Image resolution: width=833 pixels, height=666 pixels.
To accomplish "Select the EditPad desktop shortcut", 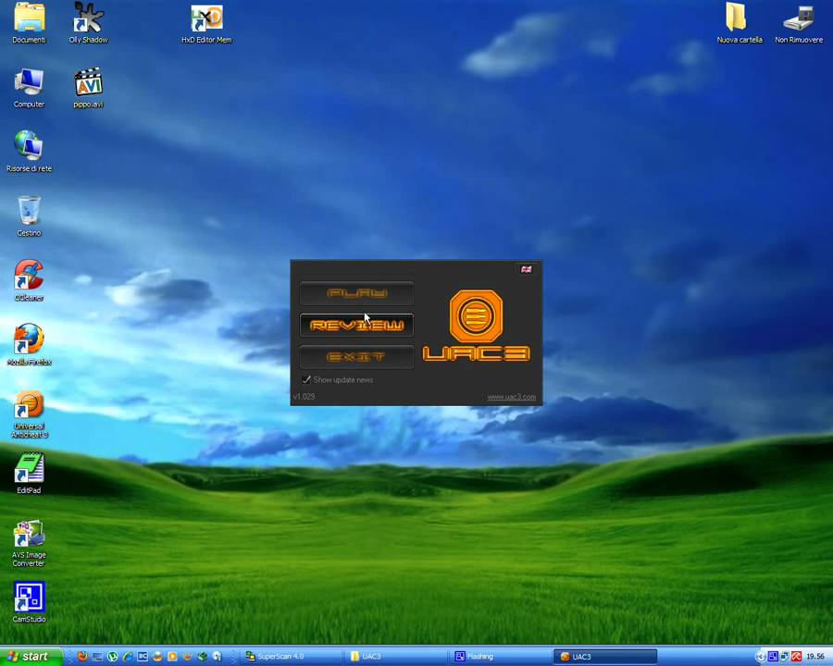I will pos(30,474).
